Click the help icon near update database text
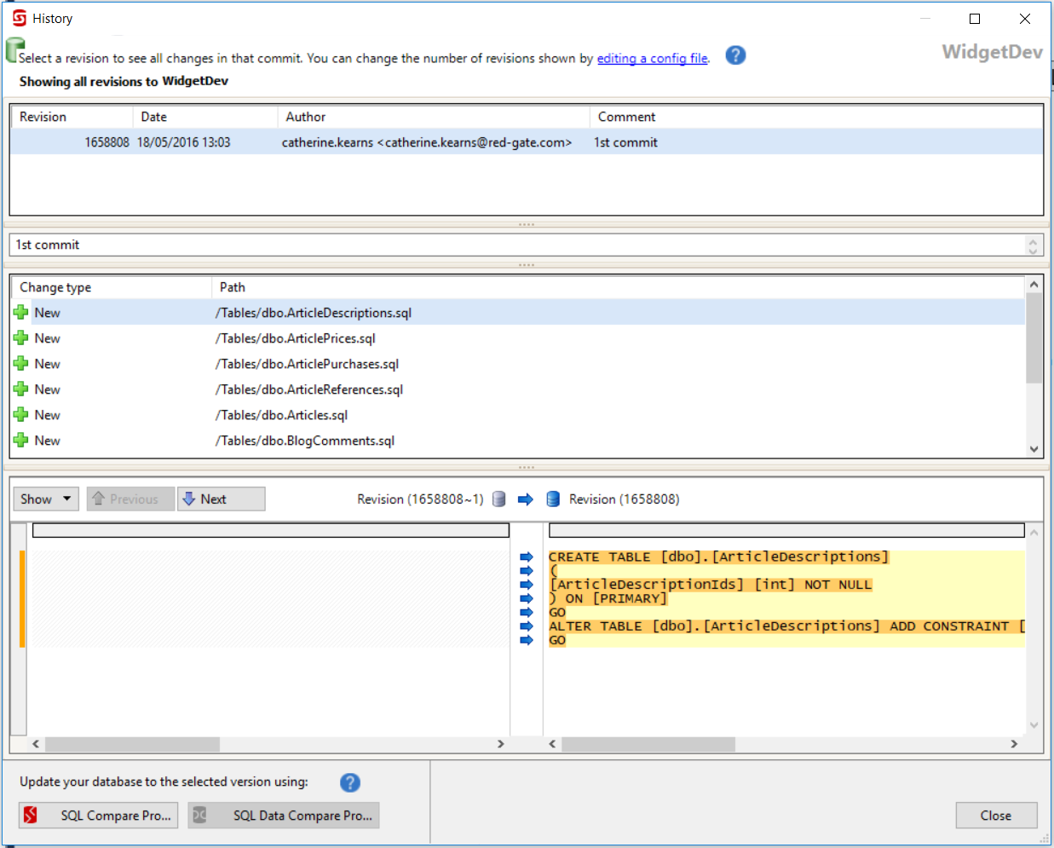Viewport: 1054px width, 848px height. click(349, 782)
